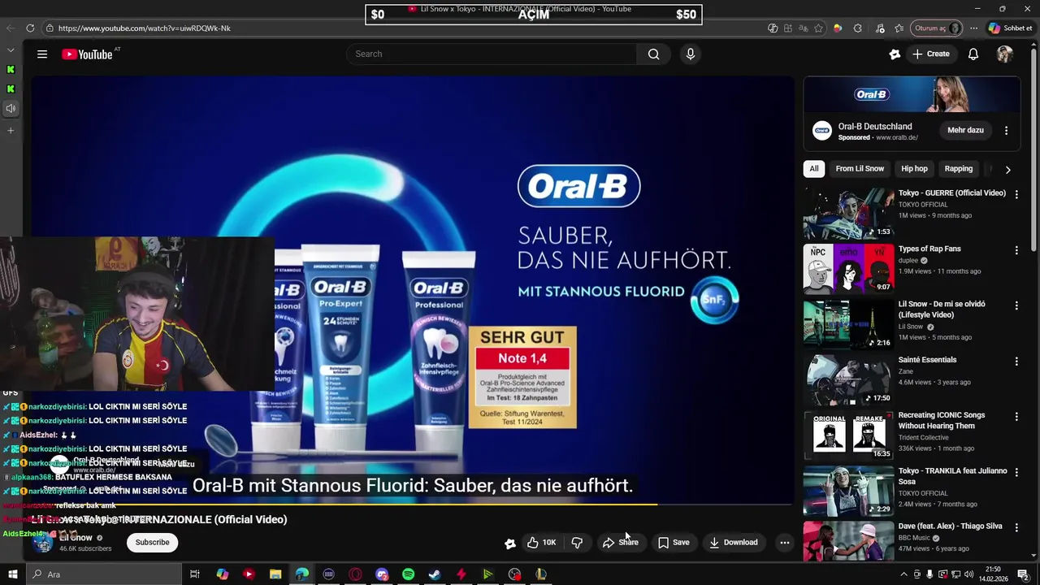Viewport: 1040px width, 585px height.
Task: Open Steam from the taskbar
Action: (435, 574)
